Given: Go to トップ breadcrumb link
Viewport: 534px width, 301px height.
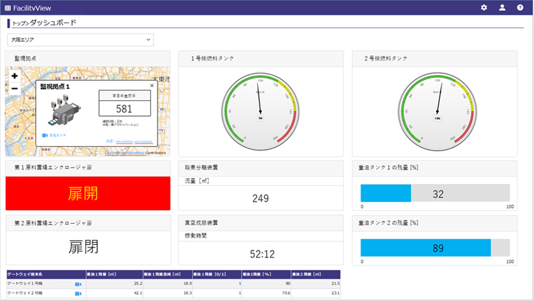Looking at the screenshot, I should tap(19, 24).
